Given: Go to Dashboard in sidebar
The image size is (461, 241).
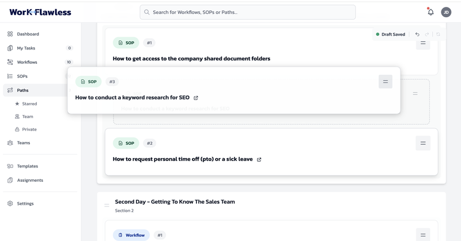Looking at the screenshot, I should [28, 34].
